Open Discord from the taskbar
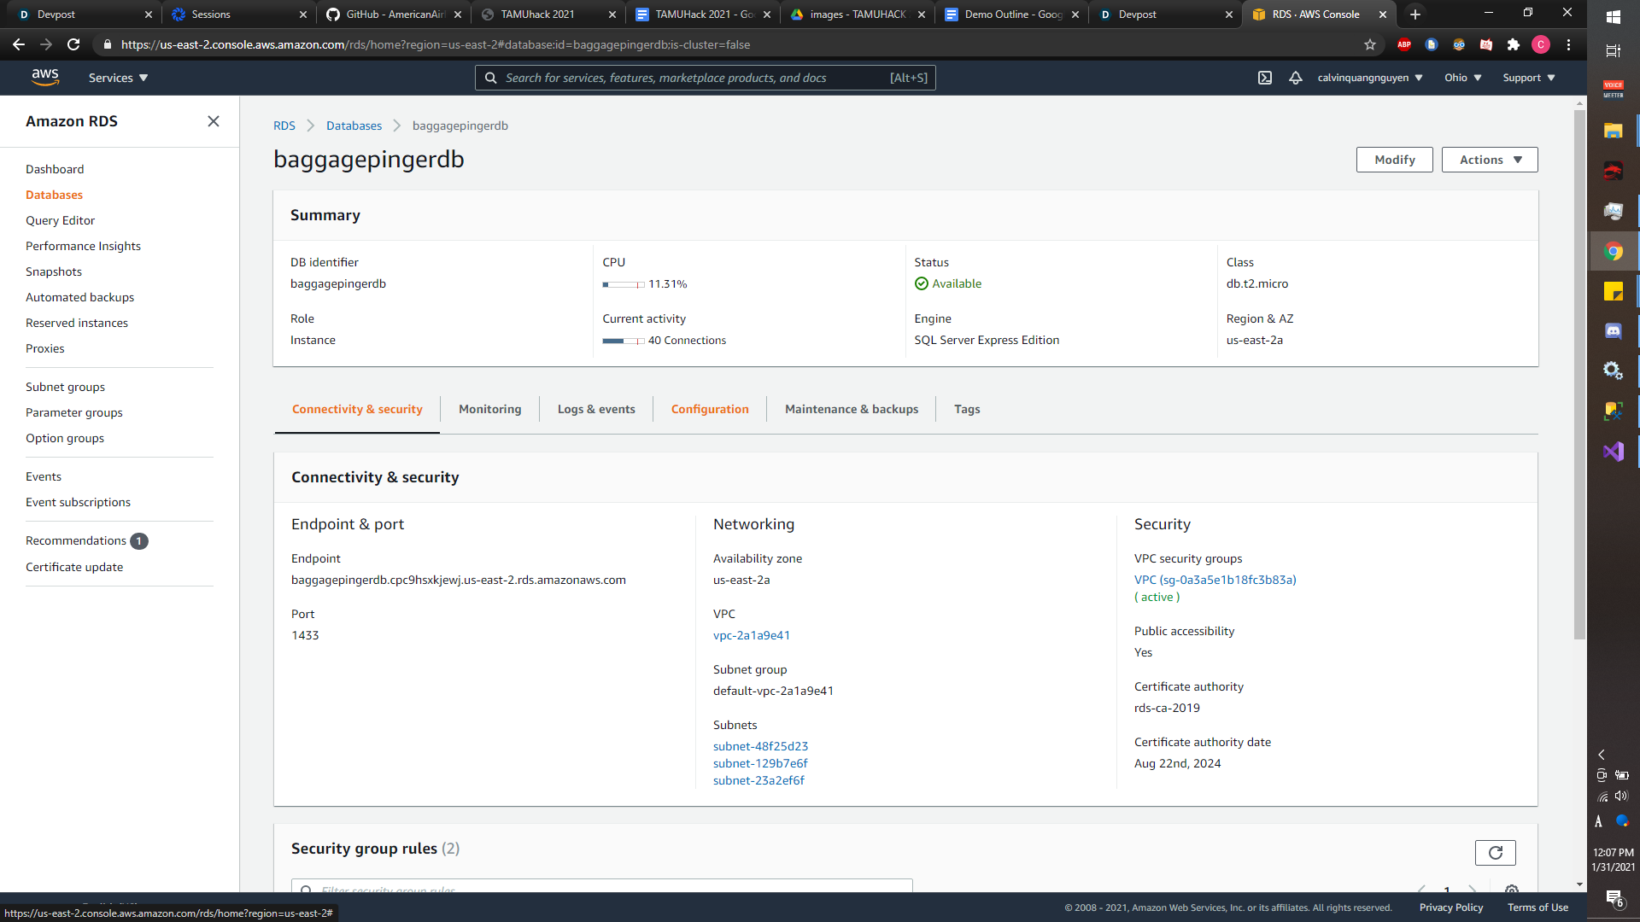This screenshot has width=1640, height=922. (1613, 331)
